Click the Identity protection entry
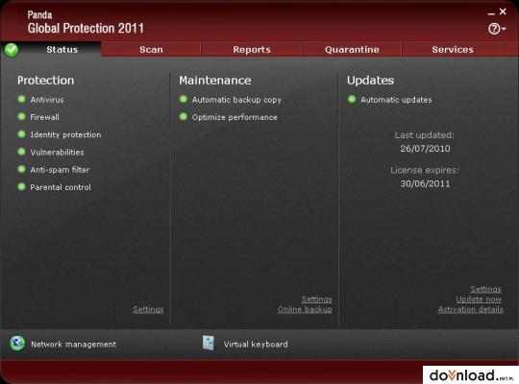The image size is (519, 384). point(65,134)
